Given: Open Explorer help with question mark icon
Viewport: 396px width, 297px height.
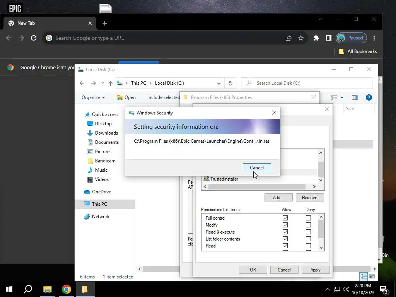Looking at the screenshot, I should pyautogui.click(x=369, y=97).
